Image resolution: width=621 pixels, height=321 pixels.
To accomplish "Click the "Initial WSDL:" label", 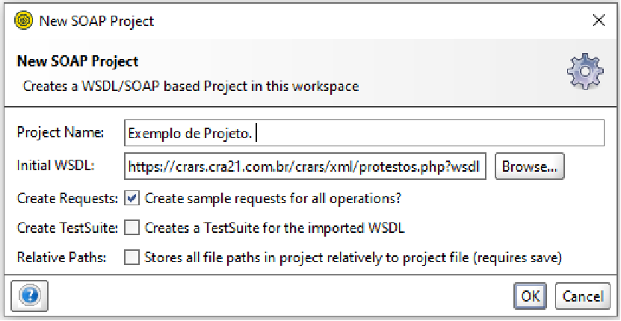I will pos(55,166).
